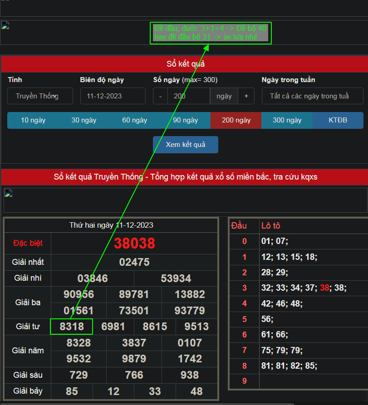368x405 pixels.
Task: Click the special prize number 38038
Action: point(134,244)
